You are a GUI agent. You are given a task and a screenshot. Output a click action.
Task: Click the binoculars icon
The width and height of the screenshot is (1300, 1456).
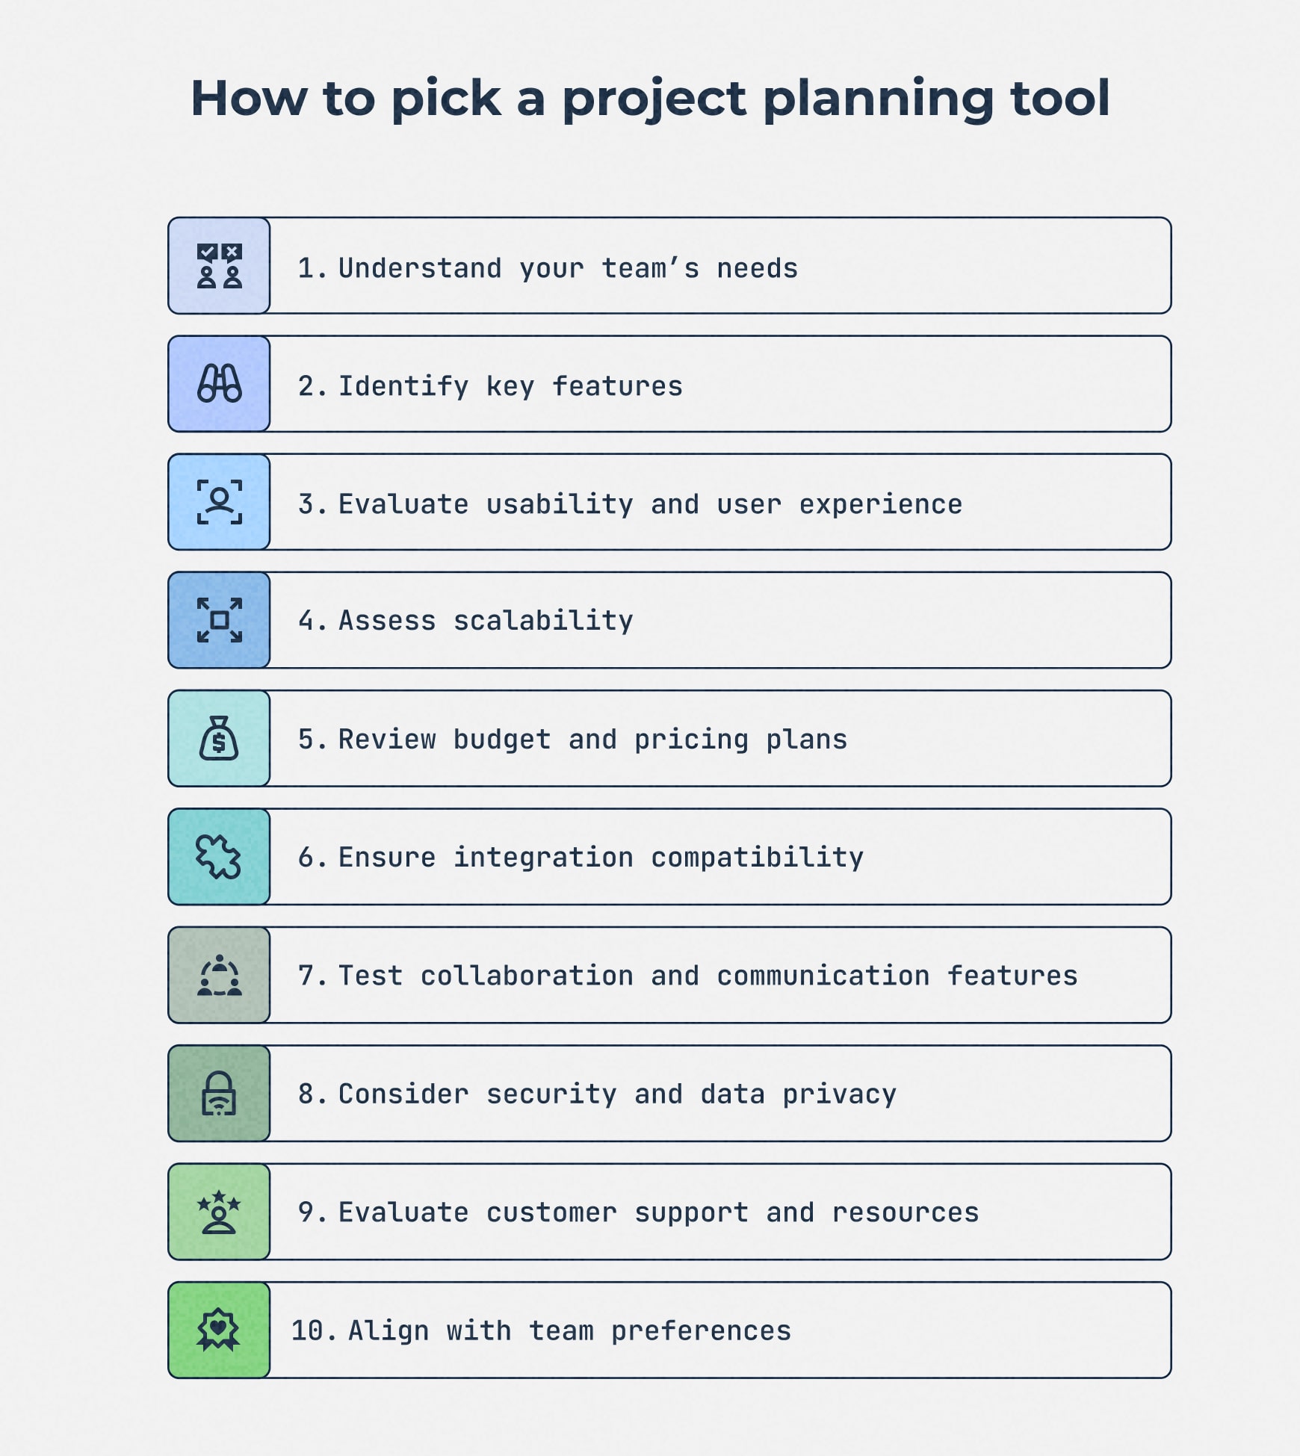[x=219, y=384]
